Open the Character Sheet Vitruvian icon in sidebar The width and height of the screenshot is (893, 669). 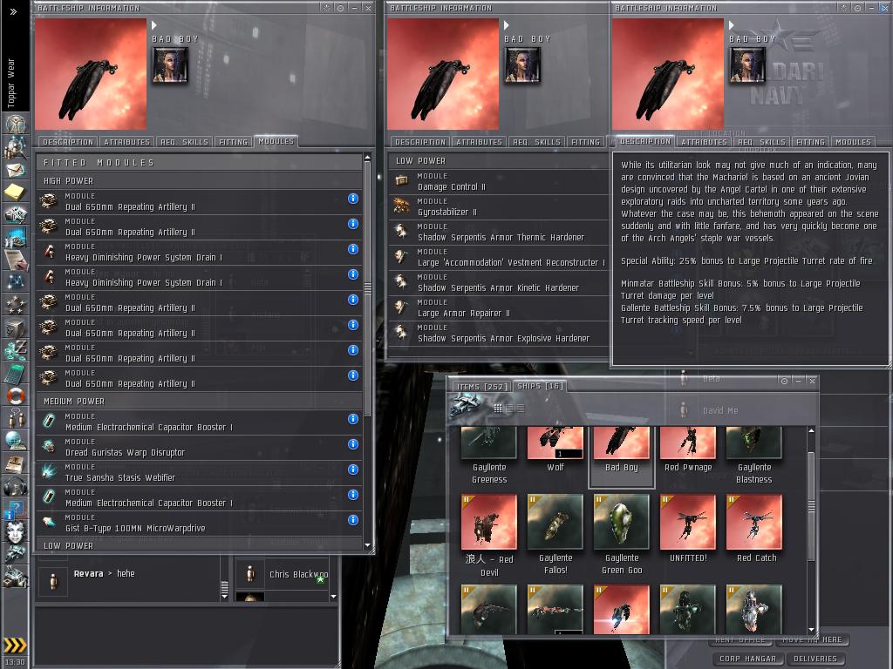click(x=16, y=123)
